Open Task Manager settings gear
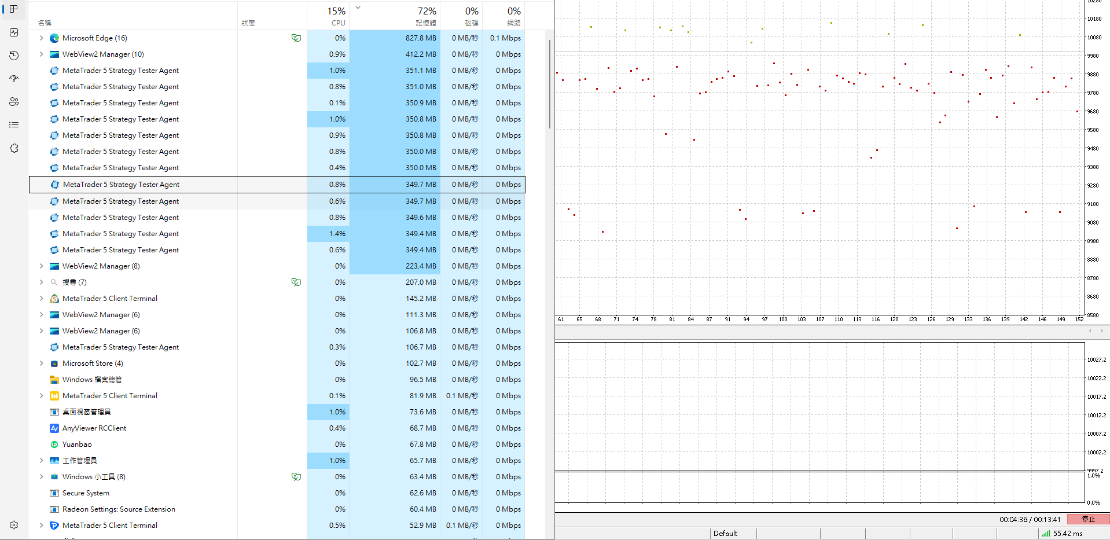The width and height of the screenshot is (1110, 540). click(x=14, y=525)
